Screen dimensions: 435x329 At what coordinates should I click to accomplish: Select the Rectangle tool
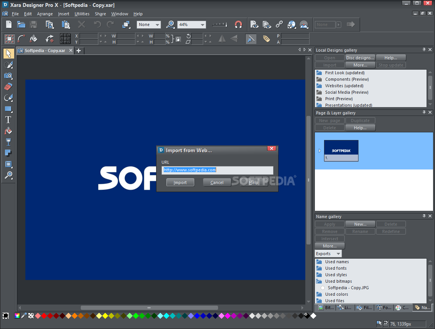point(8,109)
